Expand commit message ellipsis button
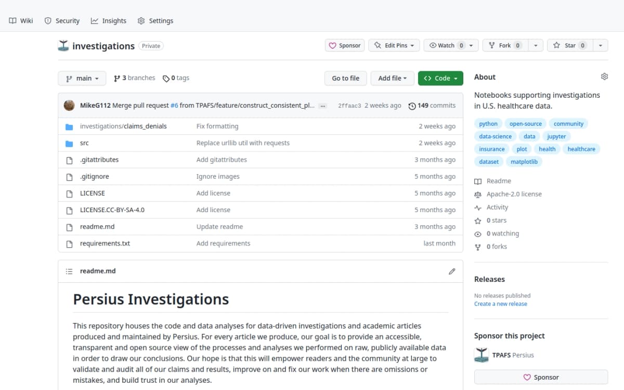This screenshot has height=390, width=624. click(x=323, y=106)
